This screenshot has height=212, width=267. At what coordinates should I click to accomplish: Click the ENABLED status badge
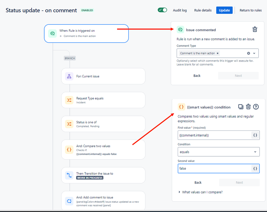coord(87,10)
